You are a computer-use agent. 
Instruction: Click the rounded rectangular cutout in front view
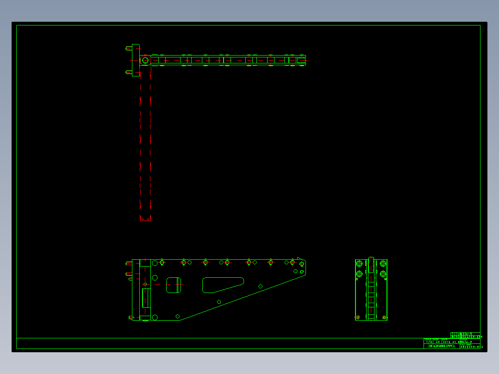[174, 285]
